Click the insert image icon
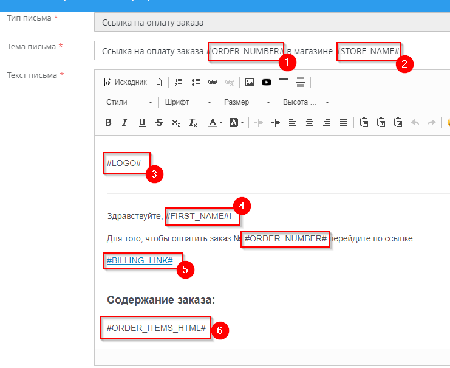Viewport: 450px width, 368px height. click(x=250, y=82)
